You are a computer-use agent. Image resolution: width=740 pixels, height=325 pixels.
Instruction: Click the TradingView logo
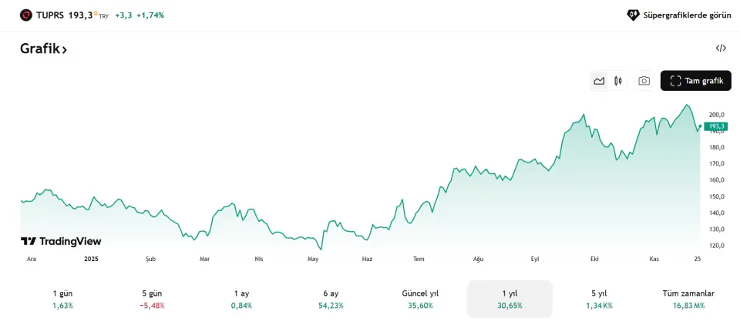(x=61, y=241)
